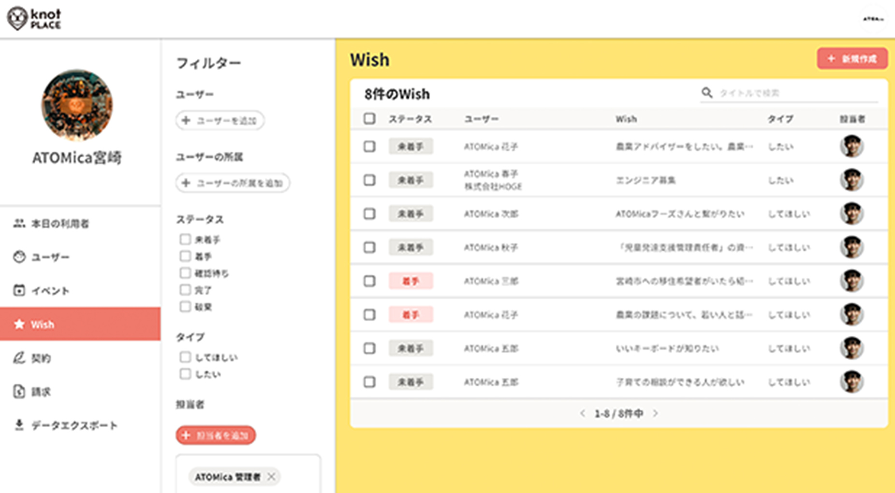Check the してほしい type filter
Image resolution: width=895 pixels, height=493 pixels.
tap(185, 357)
